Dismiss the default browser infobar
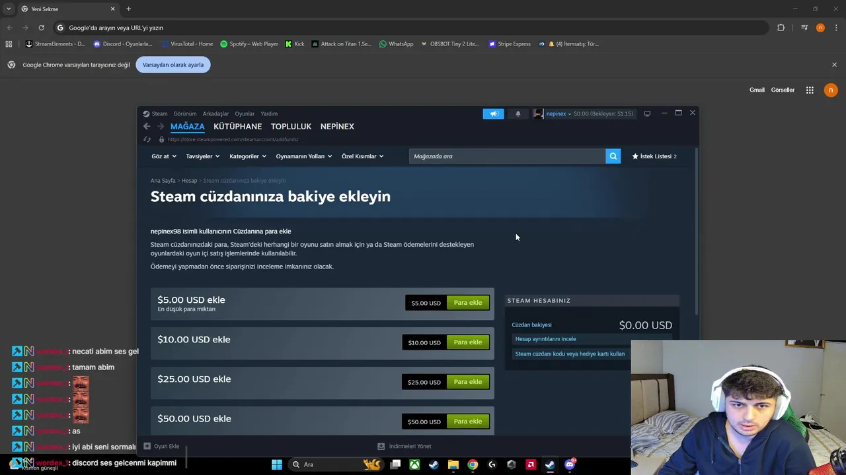 tap(834, 65)
